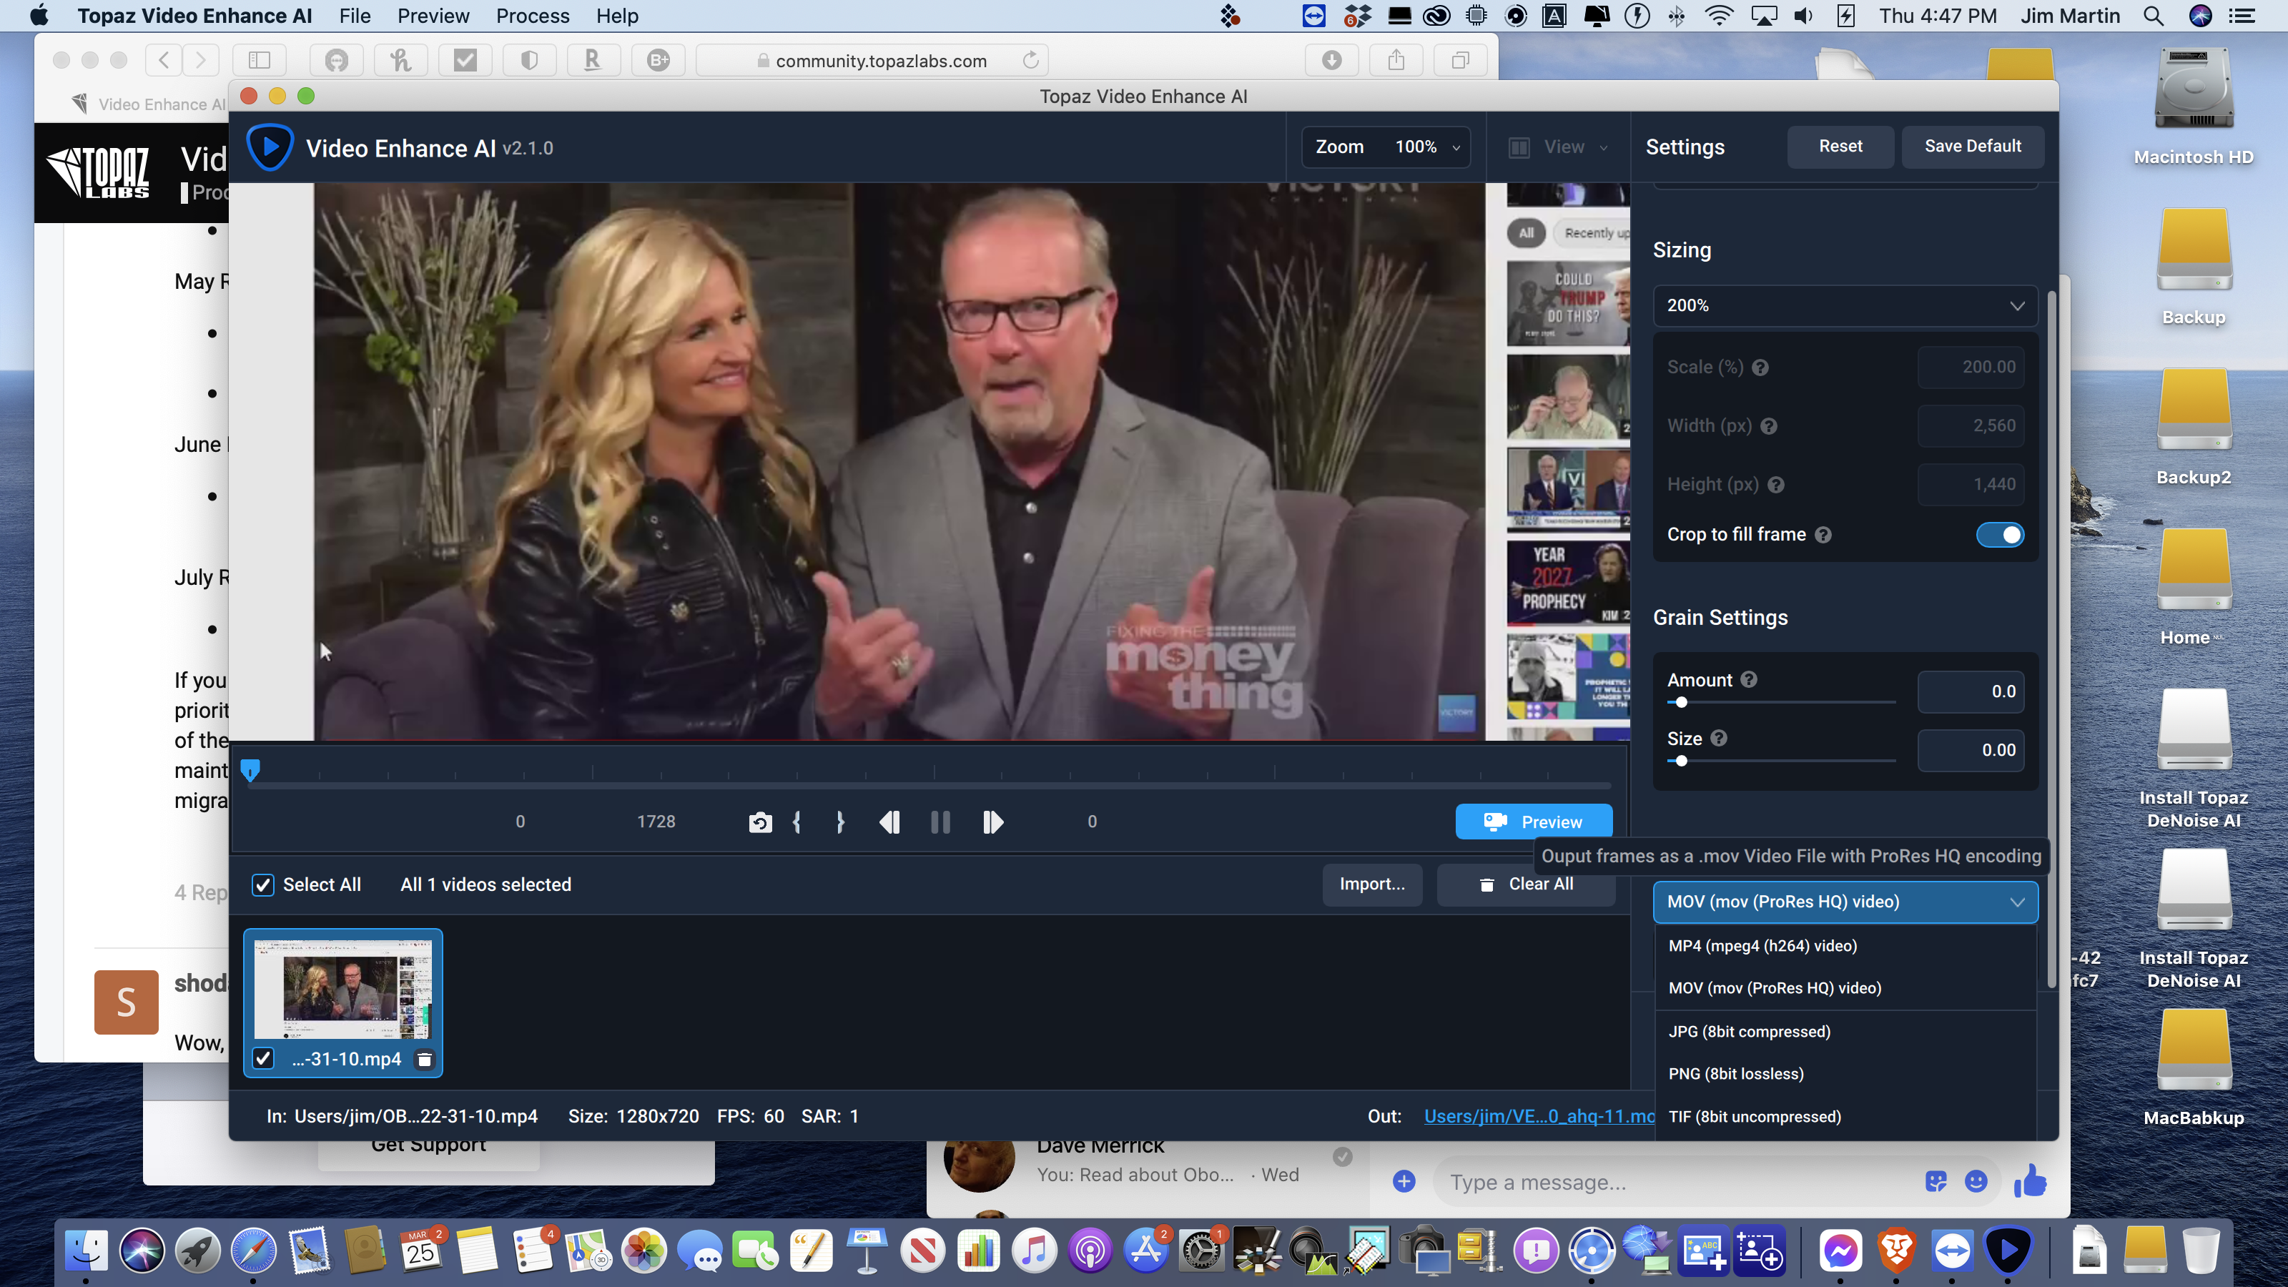Open the Process menu
The height and width of the screenshot is (1287, 2288).
[x=532, y=16]
